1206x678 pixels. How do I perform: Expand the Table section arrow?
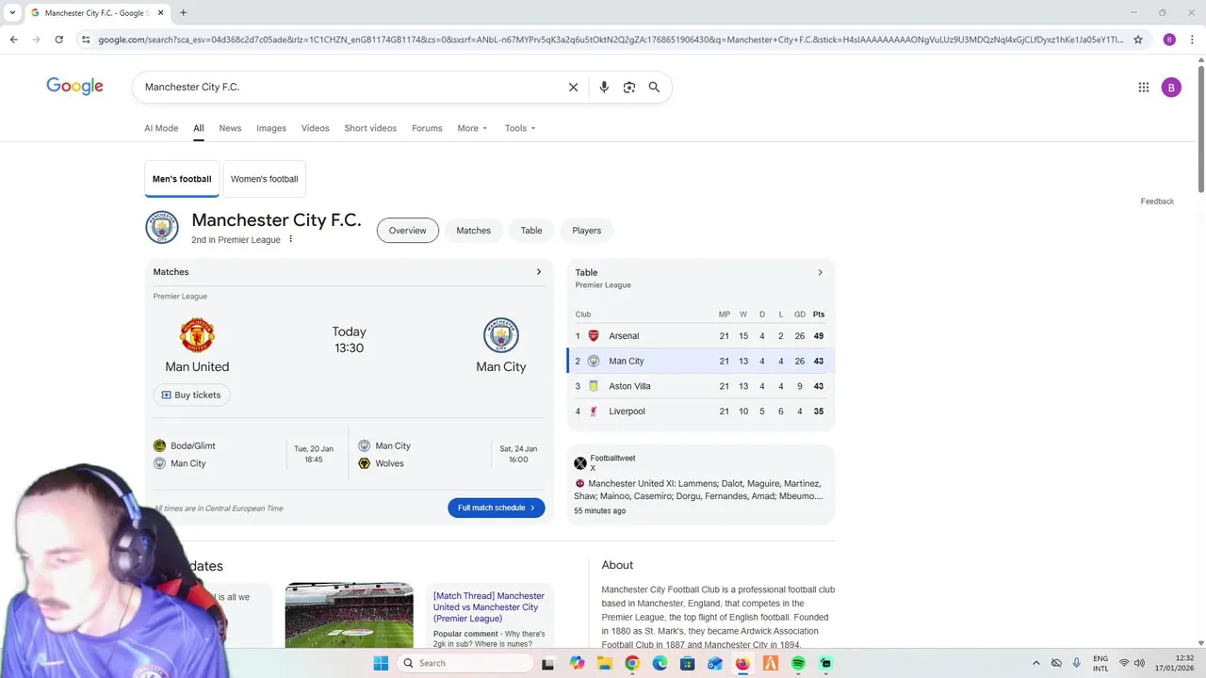820,272
